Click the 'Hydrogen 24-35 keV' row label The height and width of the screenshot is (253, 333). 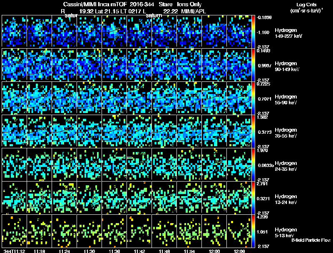click(286, 166)
